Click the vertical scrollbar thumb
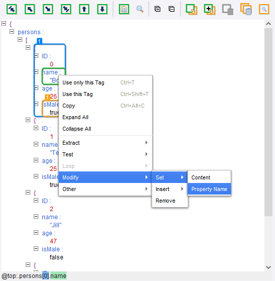 (x=268, y=122)
